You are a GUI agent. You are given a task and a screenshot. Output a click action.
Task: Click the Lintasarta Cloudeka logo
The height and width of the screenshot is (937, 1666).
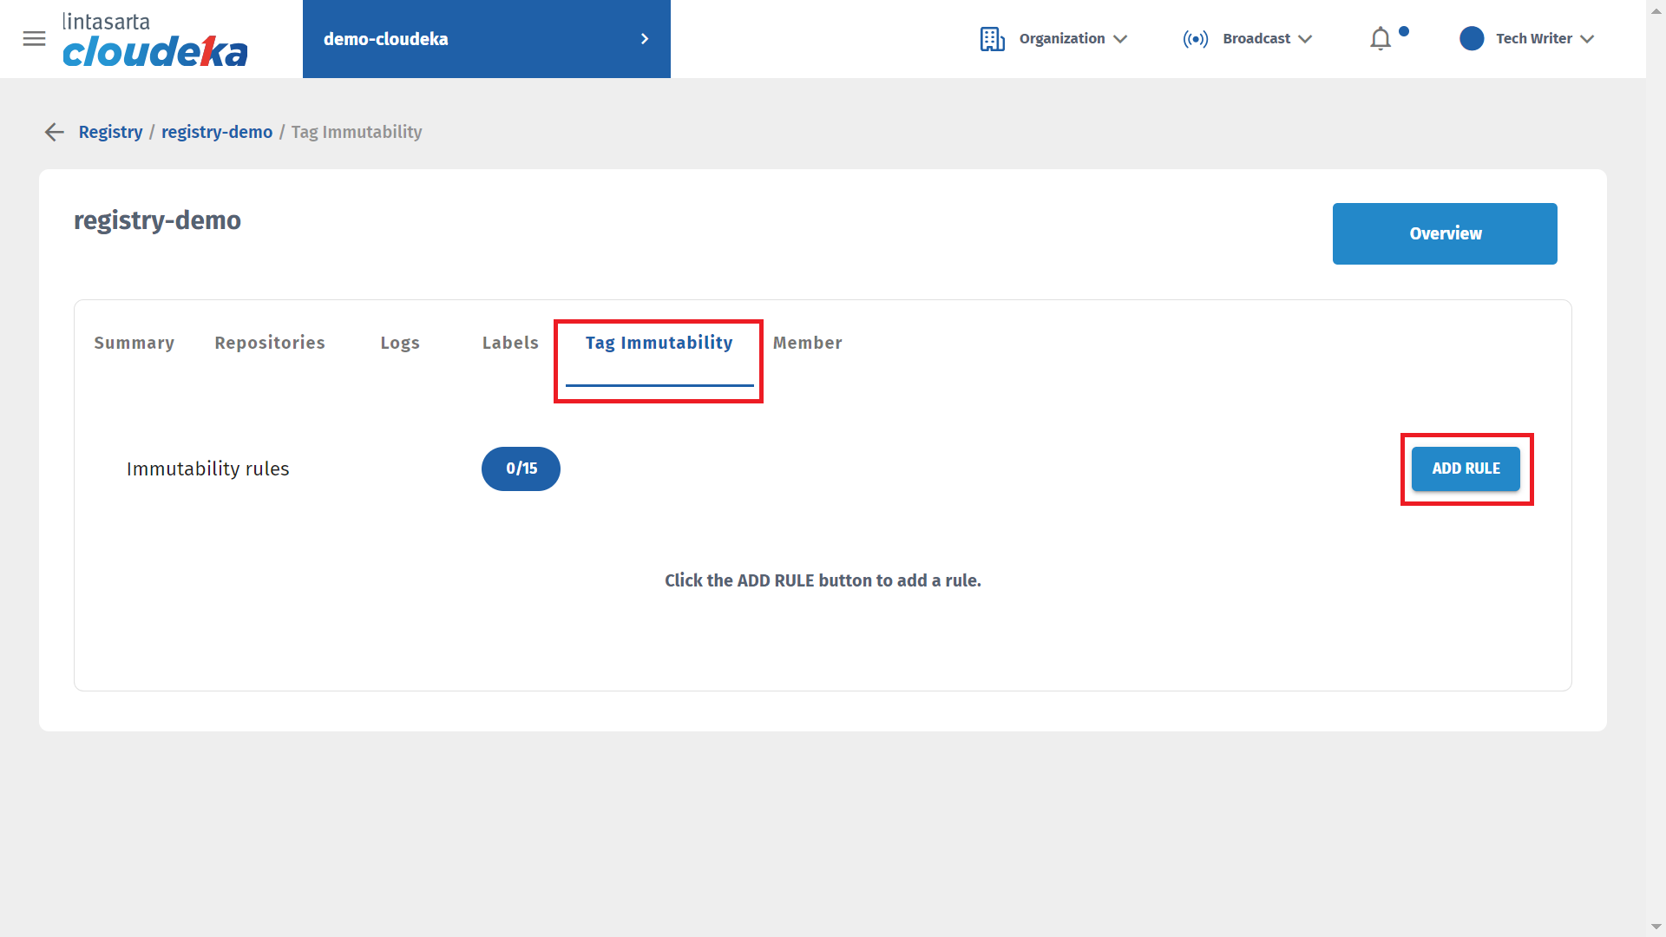click(154, 40)
